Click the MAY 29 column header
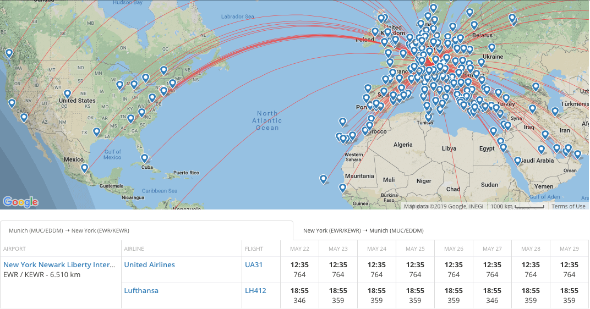590x309 pixels. [x=569, y=249]
